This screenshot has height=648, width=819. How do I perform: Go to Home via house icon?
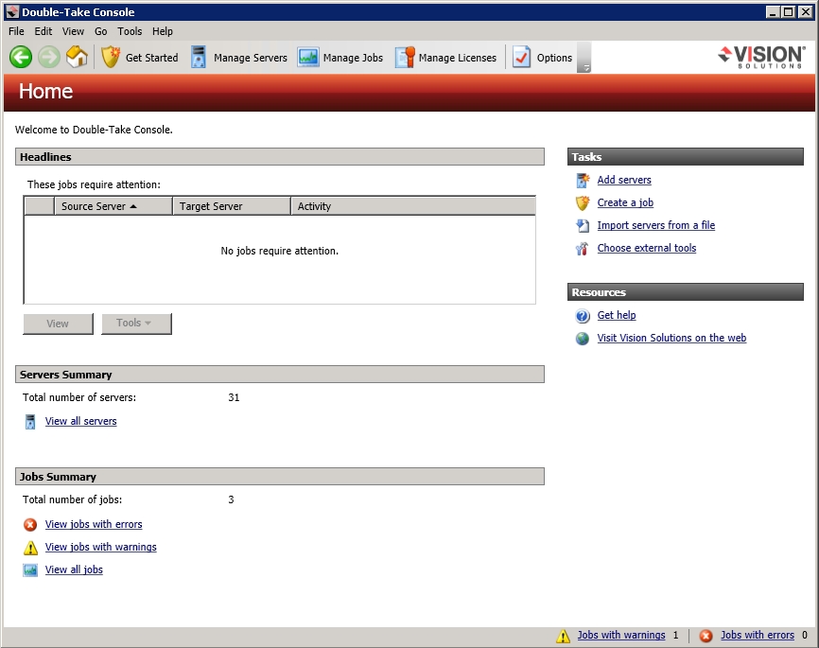coord(77,57)
